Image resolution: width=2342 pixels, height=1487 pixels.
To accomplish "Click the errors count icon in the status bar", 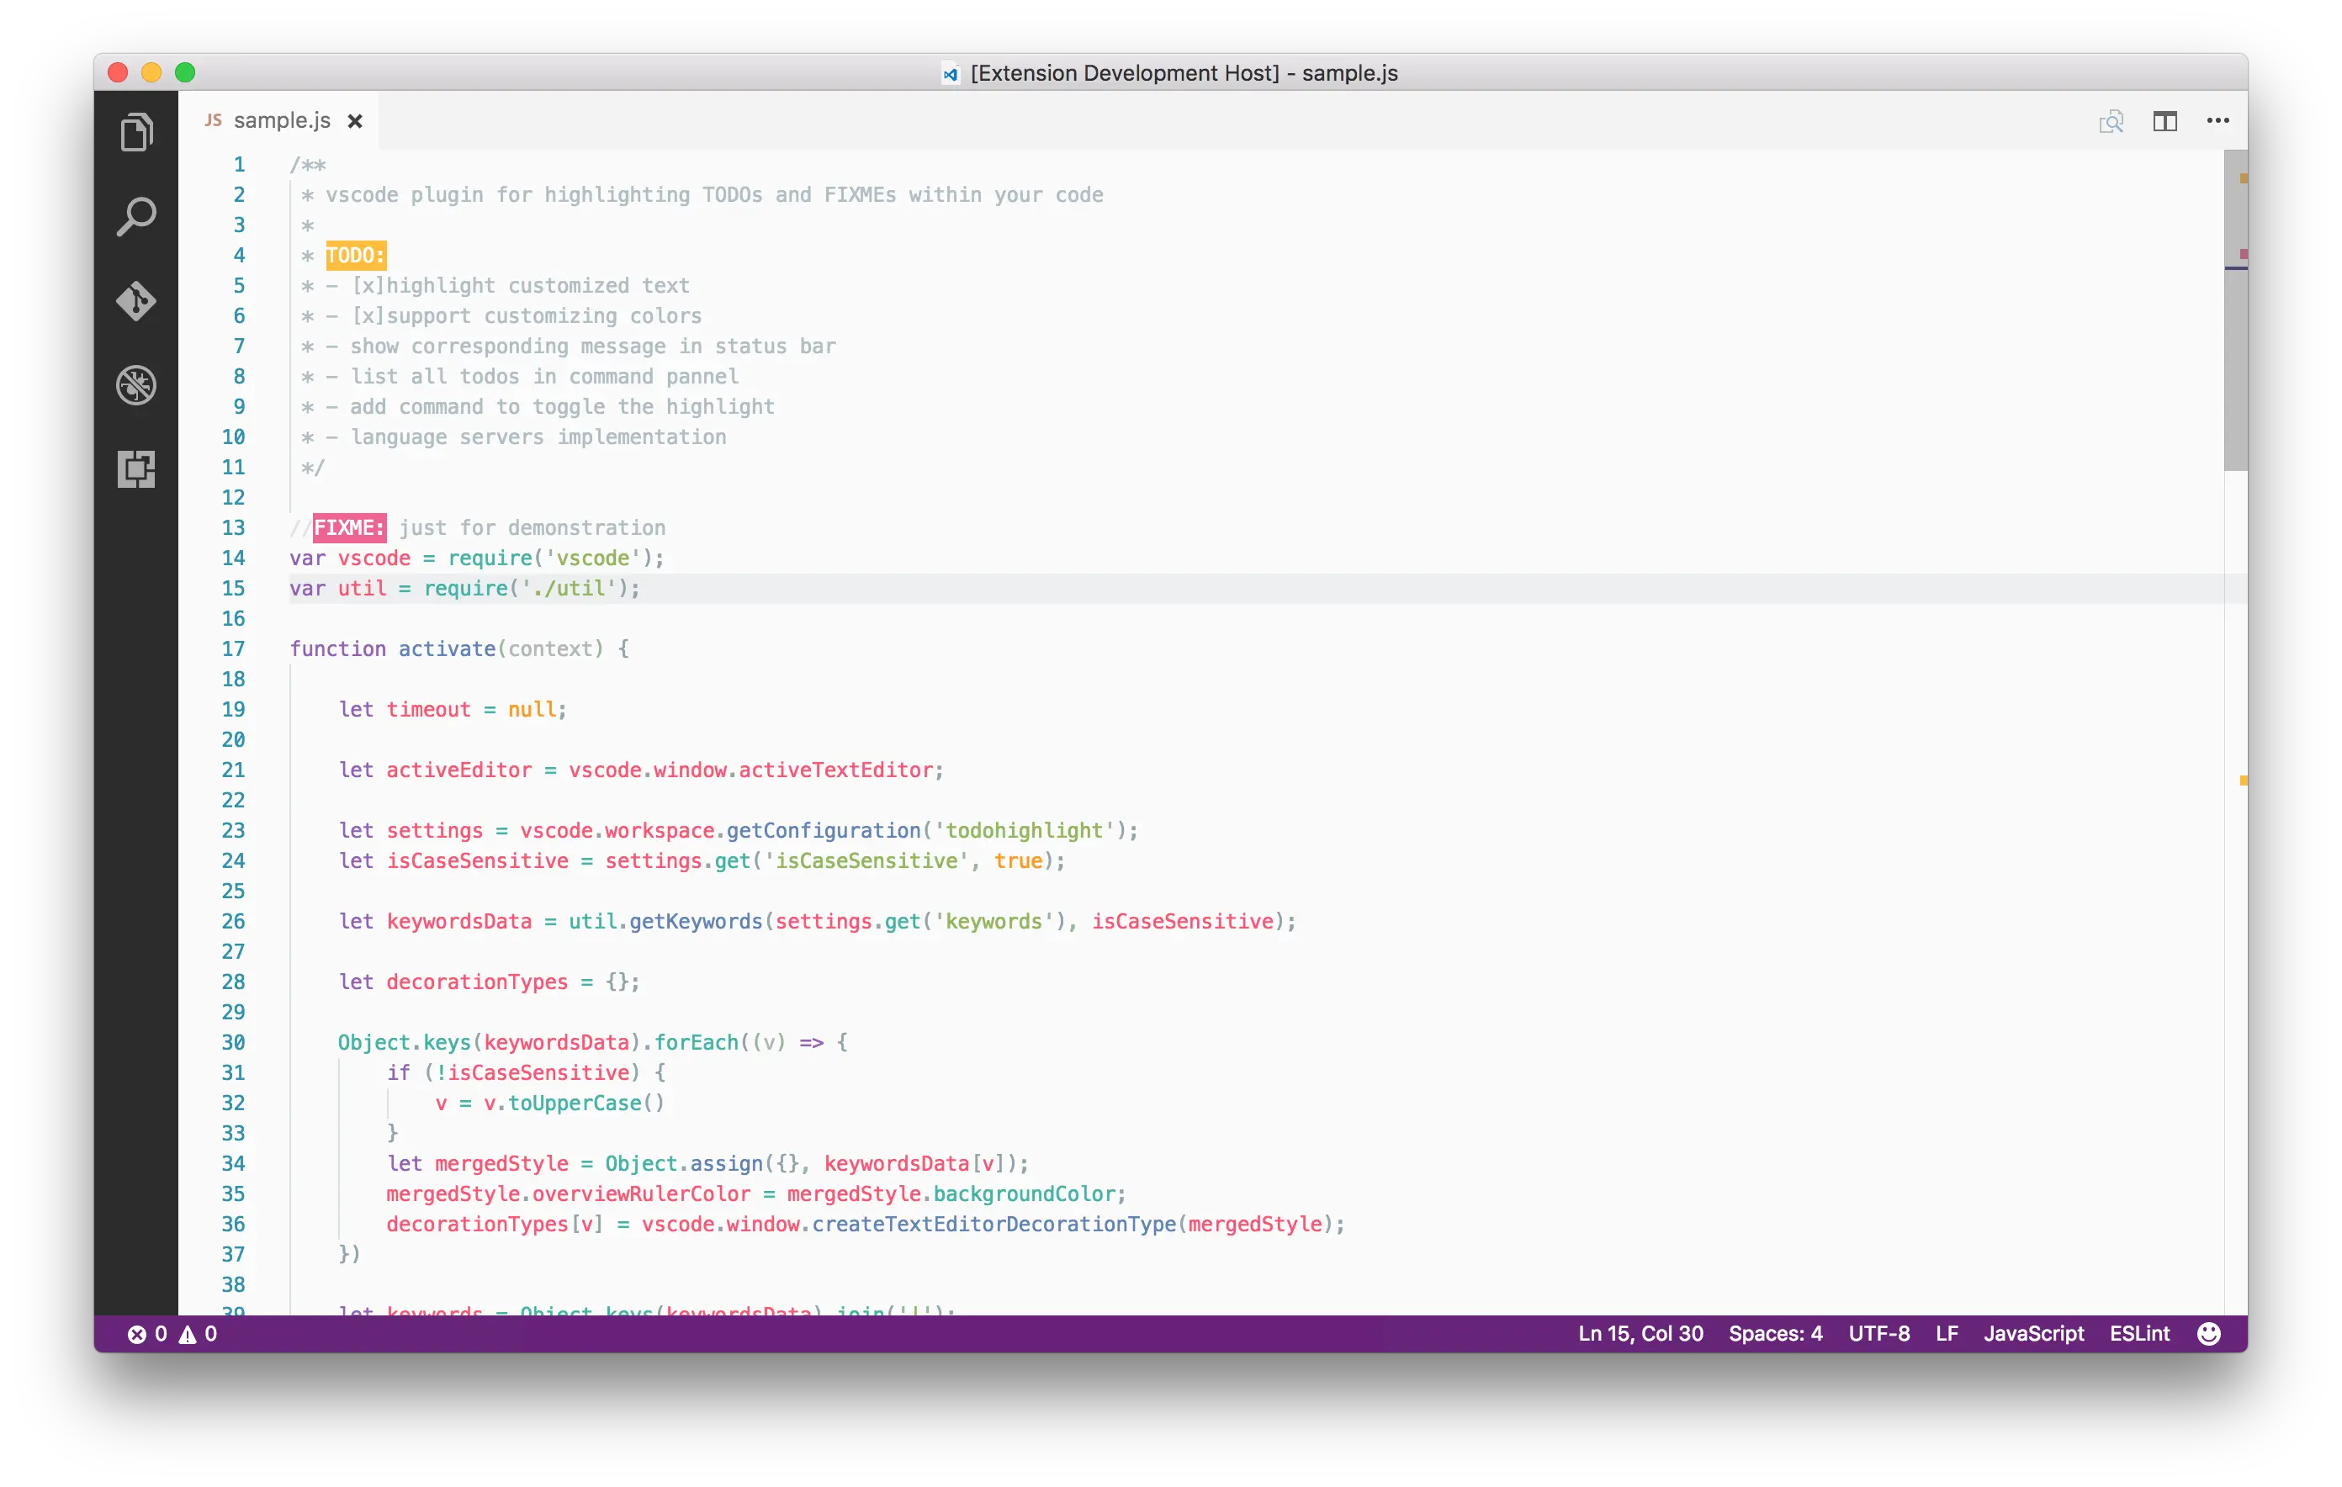I will (x=138, y=1334).
